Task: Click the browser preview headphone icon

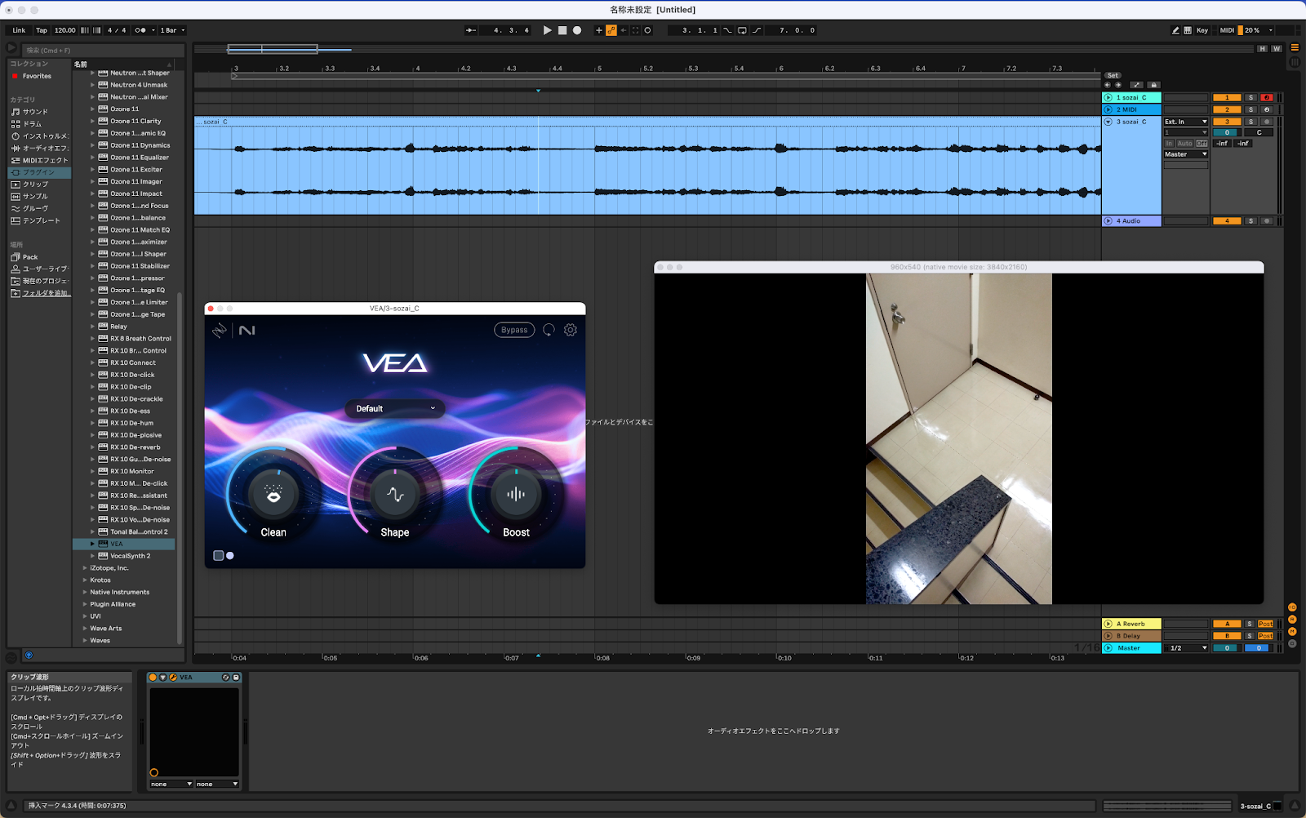Action: click(29, 655)
